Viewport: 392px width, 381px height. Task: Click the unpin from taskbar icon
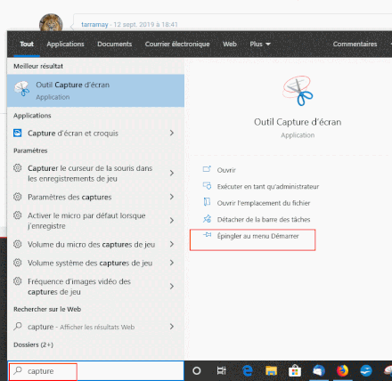(x=207, y=219)
